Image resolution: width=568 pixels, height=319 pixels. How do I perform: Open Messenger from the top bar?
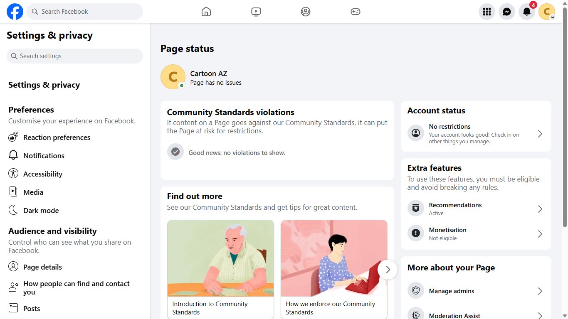click(x=507, y=12)
